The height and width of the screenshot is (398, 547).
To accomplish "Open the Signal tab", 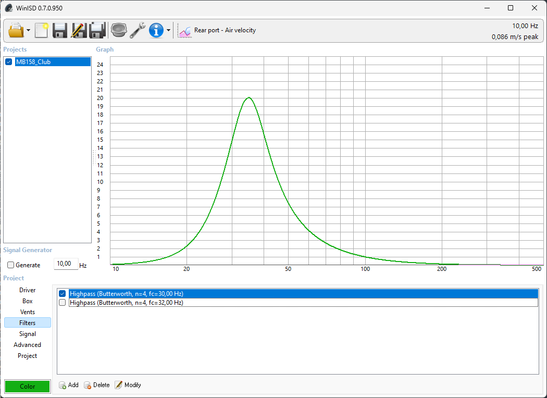I will (x=28, y=334).
